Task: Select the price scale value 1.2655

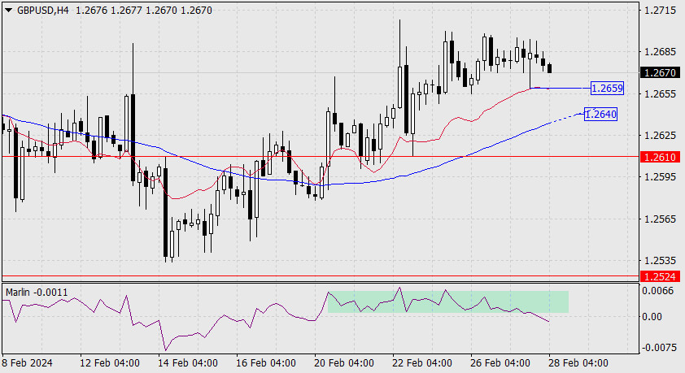Action: pos(660,93)
